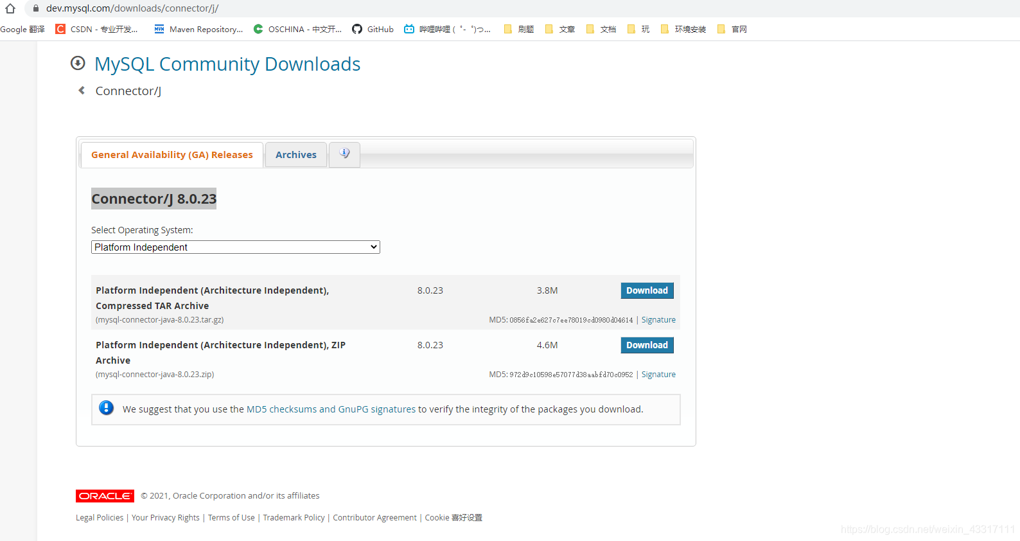Click the 4.6M file size
1020x541 pixels.
coord(547,345)
